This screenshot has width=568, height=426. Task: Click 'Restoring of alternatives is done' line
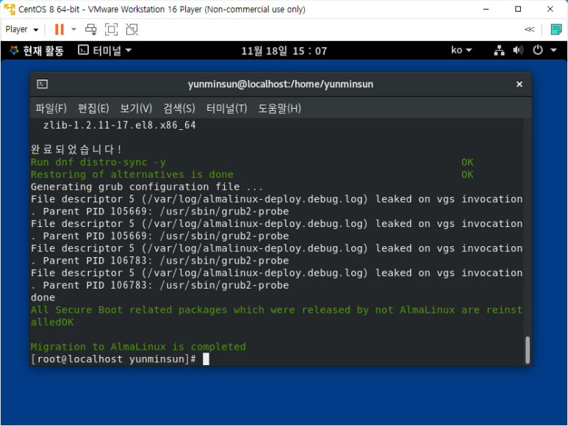coord(132,175)
